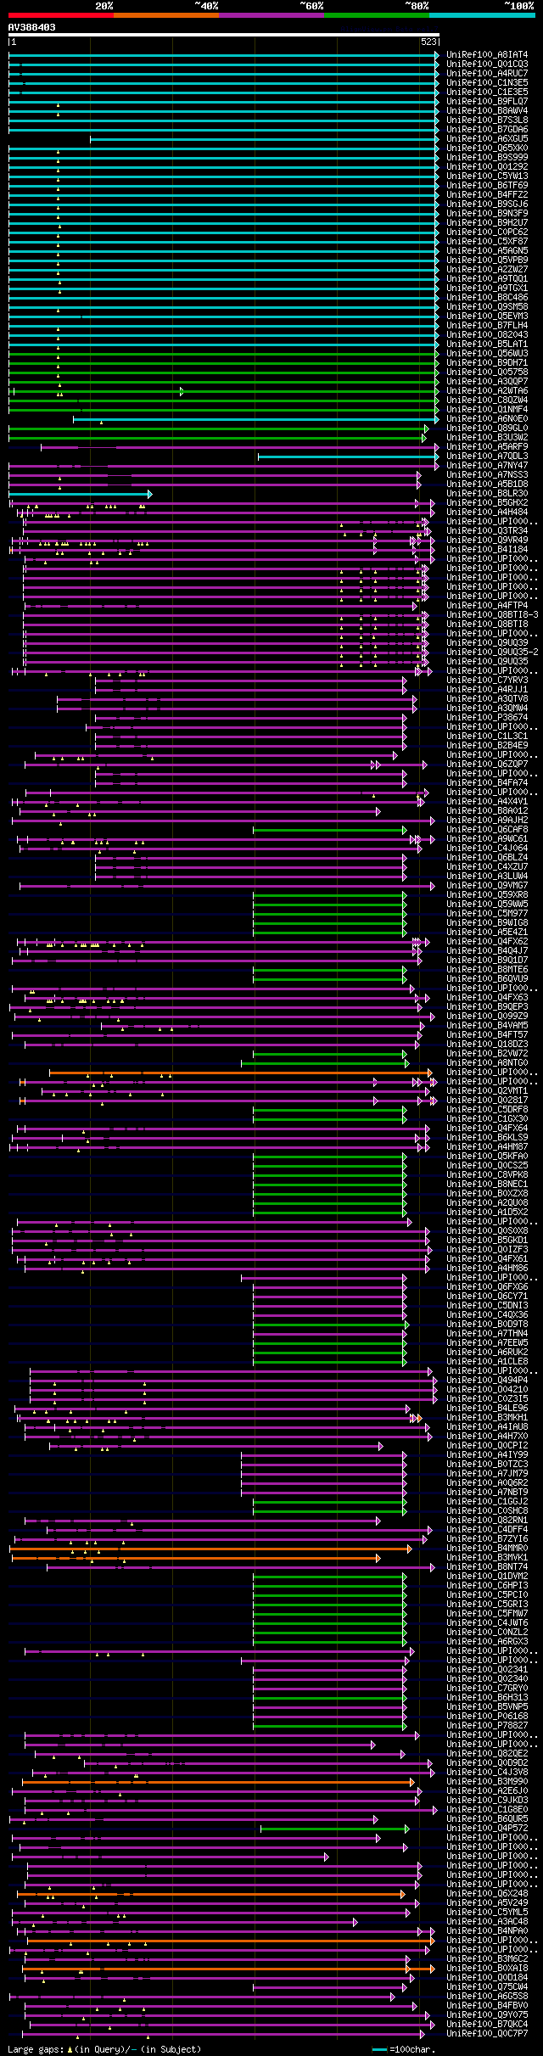Click the hit label UniRef100_A5E4Z1
Screen dimensions: 543x2056
(x=487, y=933)
